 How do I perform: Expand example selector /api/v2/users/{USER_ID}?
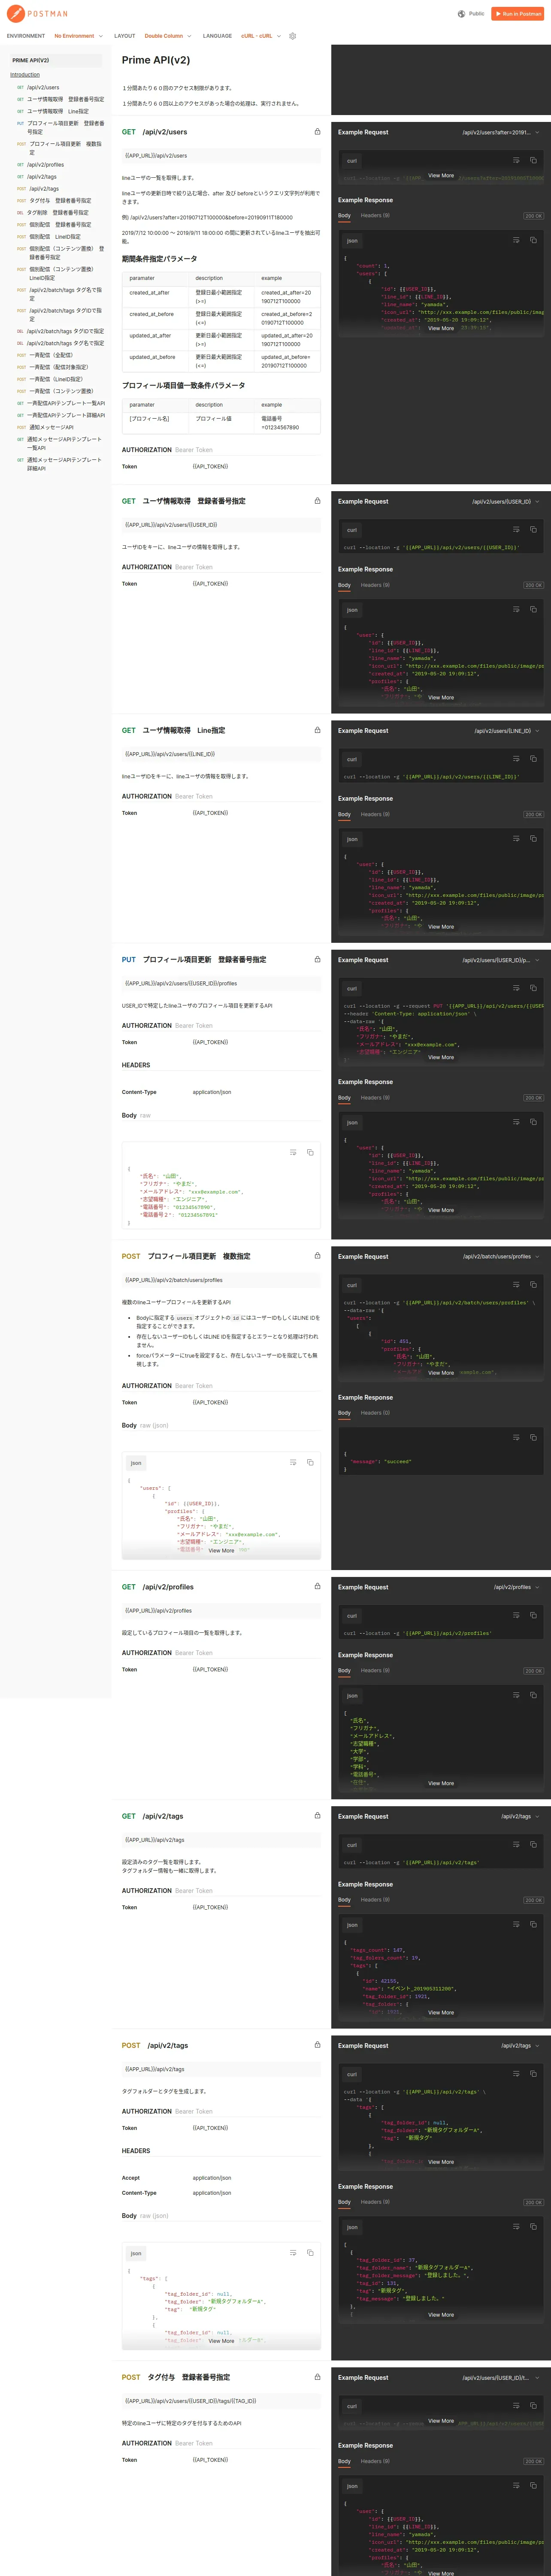click(506, 501)
